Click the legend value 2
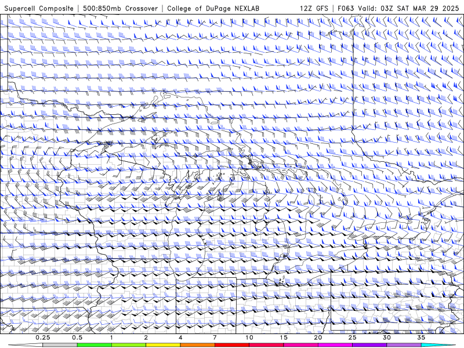This screenshot has width=464, height=348. (x=146, y=338)
